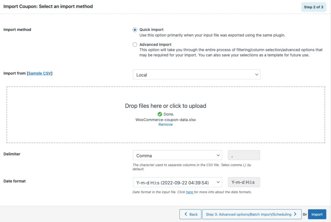Click the Date format field label

15,181
